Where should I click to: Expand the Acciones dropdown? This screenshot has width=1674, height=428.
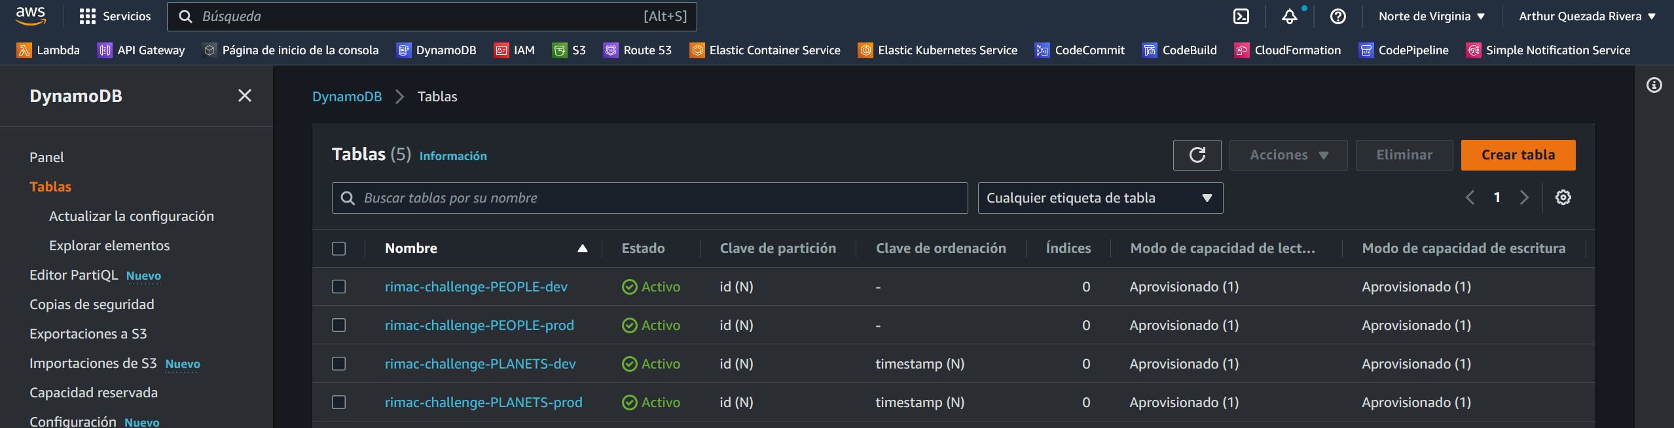1288,155
